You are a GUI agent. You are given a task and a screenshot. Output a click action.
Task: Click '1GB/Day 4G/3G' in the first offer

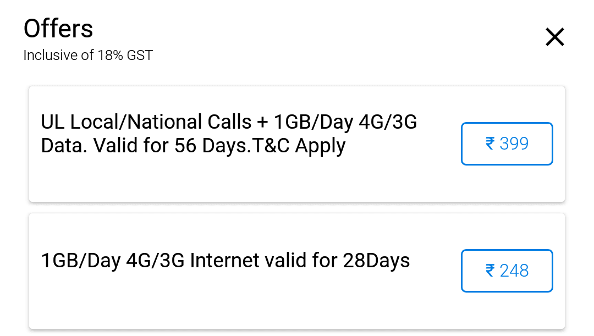[345, 122]
